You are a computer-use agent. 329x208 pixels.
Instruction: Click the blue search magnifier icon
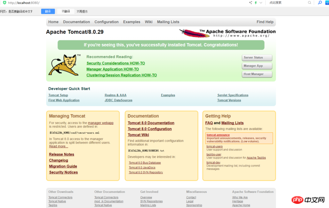pos(320,3)
